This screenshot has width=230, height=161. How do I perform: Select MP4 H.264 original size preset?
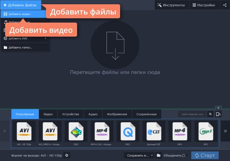102,133
